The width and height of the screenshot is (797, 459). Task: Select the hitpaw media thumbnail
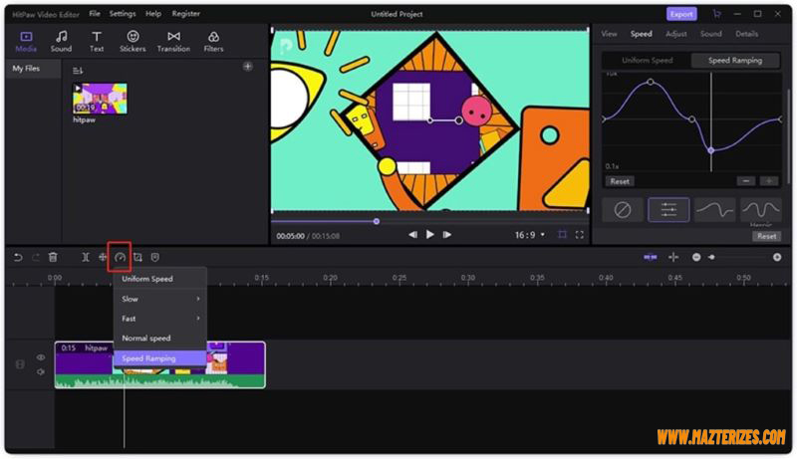coord(101,99)
